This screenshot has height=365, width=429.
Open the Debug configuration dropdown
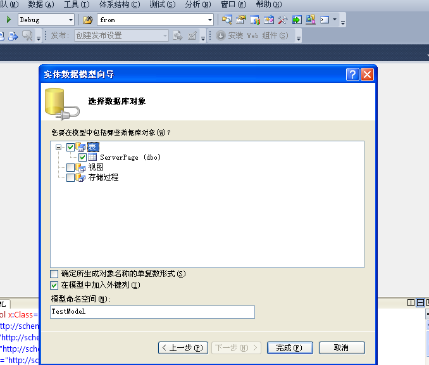71,20
